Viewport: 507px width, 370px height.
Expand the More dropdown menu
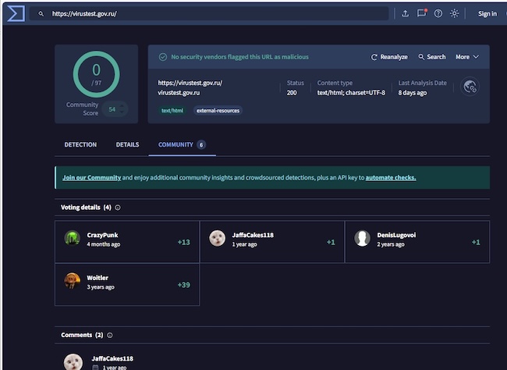(x=467, y=57)
